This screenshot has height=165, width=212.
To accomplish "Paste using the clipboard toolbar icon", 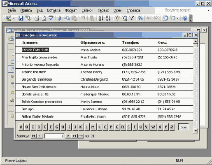I will coord(74,18).
